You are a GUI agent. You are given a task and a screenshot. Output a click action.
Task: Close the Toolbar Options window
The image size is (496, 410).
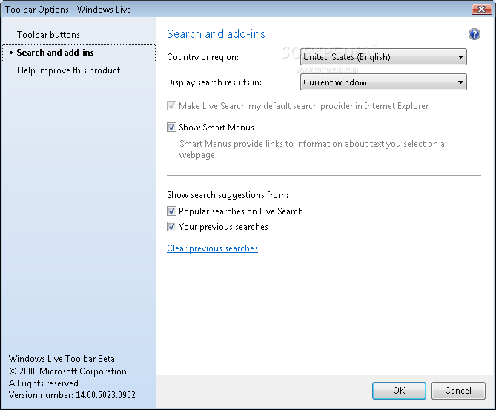pyautogui.click(x=481, y=9)
